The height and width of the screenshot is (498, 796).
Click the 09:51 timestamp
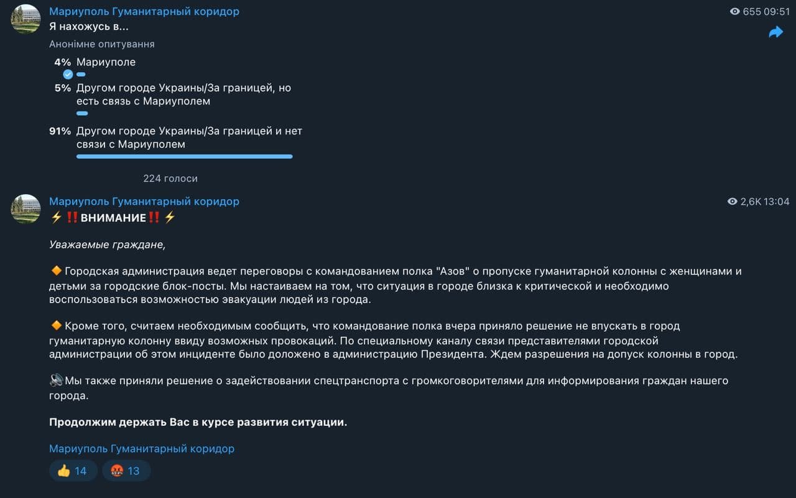777,12
